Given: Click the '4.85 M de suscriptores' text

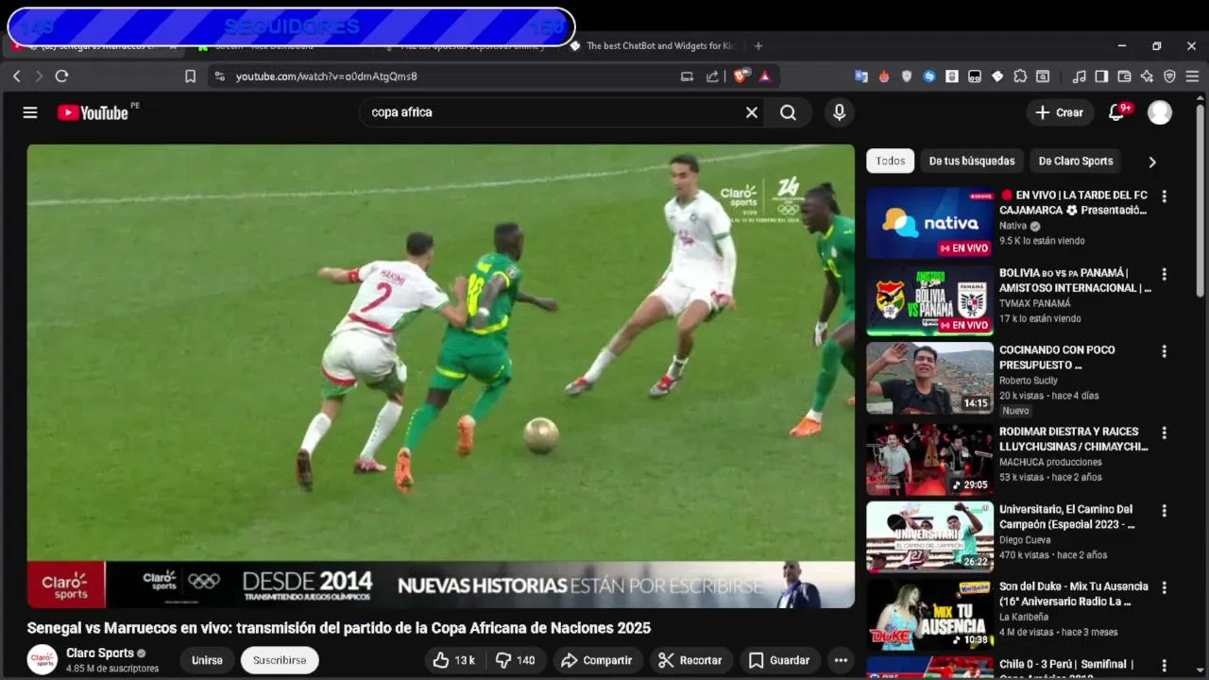Looking at the screenshot, I should [112, 669].
